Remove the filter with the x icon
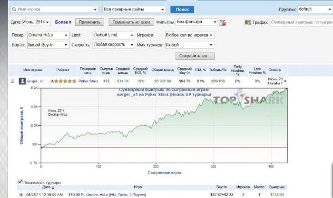 point(285,81)
